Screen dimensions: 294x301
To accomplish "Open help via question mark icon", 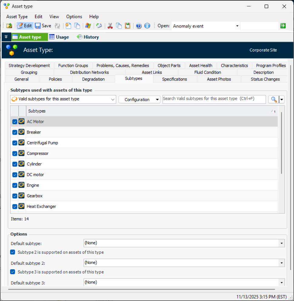I will tap(139, 26).
